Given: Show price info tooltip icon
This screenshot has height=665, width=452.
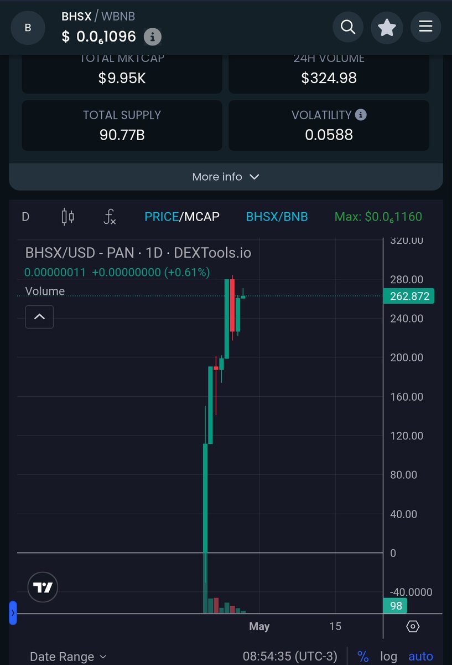Looking at the screenshot, I should 153,37.
